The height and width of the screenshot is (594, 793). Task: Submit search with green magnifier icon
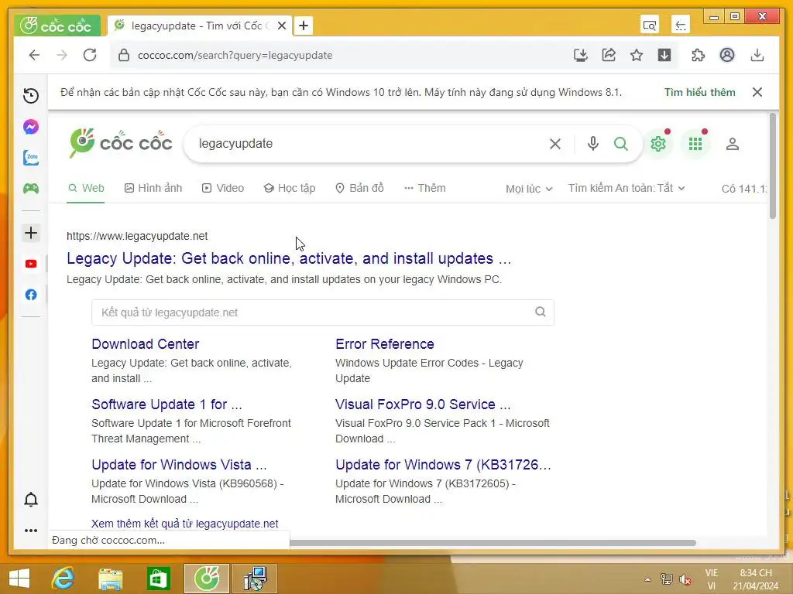[x=620, y=144]
